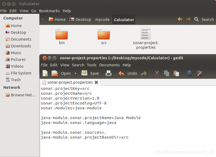Open Find and Replace tool icon
This screenshot has height=157, width=216.
[x=199, y=73]
